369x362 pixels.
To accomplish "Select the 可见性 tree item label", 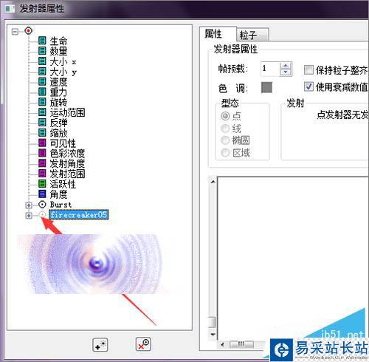I will (x=63, y=143).
